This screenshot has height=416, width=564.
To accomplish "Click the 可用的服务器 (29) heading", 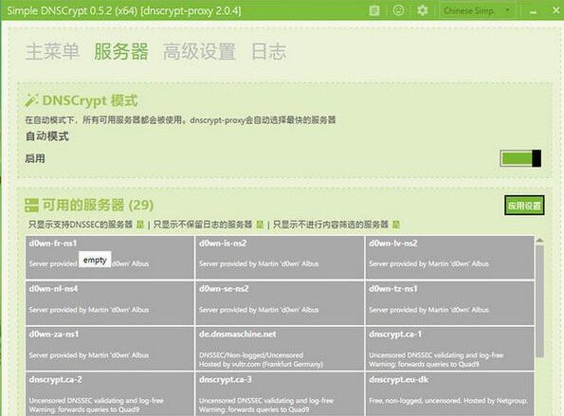I will [x=98, y=205].
